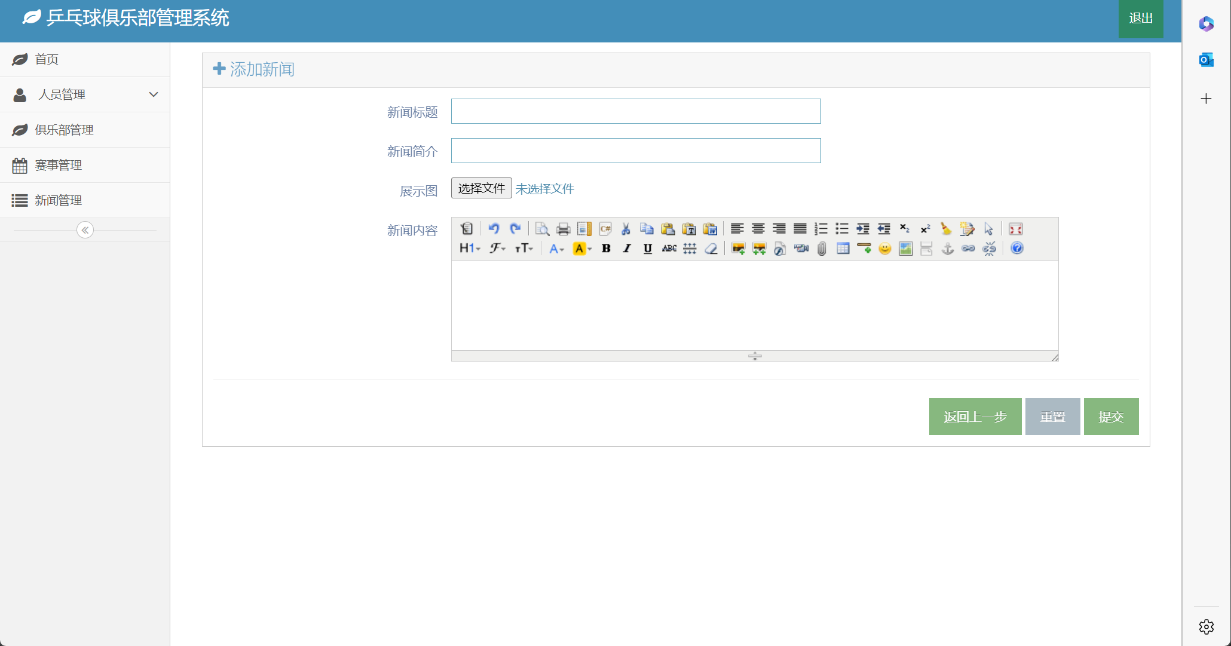
Task: Insert emoticon using the smiley icon
Action: pos(885,249)
